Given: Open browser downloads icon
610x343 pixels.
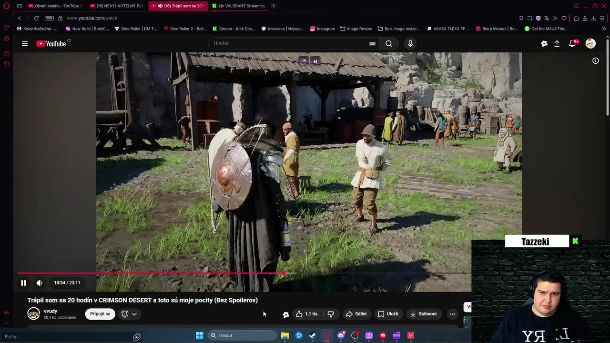Looking at the screenshot, I should (593, 18).
